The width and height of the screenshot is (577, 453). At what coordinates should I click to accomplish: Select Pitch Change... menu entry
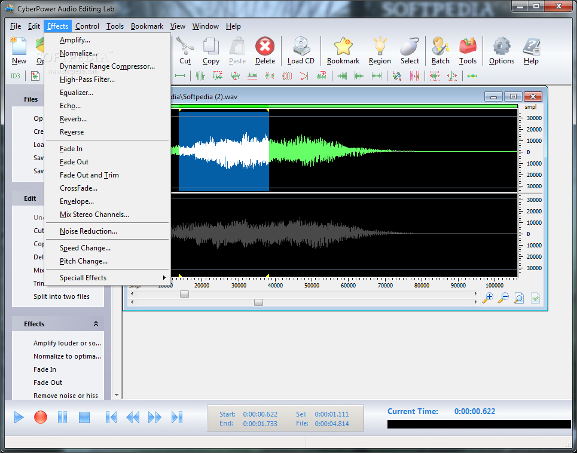click(106, 261)
